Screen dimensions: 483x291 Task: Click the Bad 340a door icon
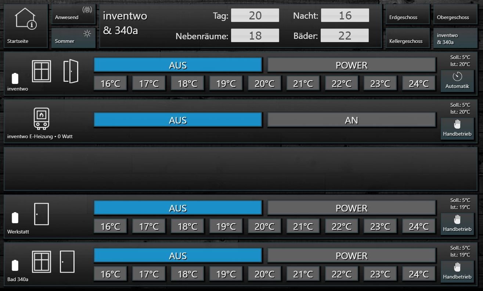[67, 261]
